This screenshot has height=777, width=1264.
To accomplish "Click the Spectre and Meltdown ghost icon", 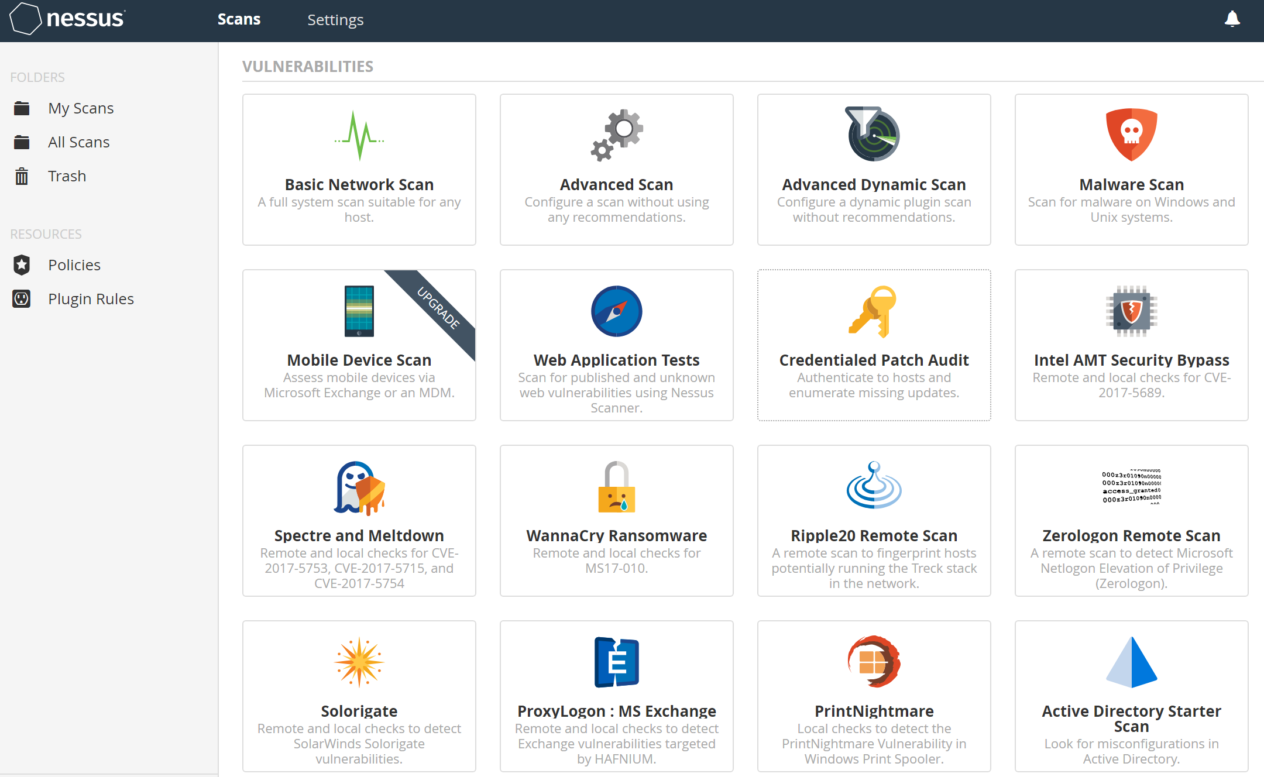I will [359, 487].
